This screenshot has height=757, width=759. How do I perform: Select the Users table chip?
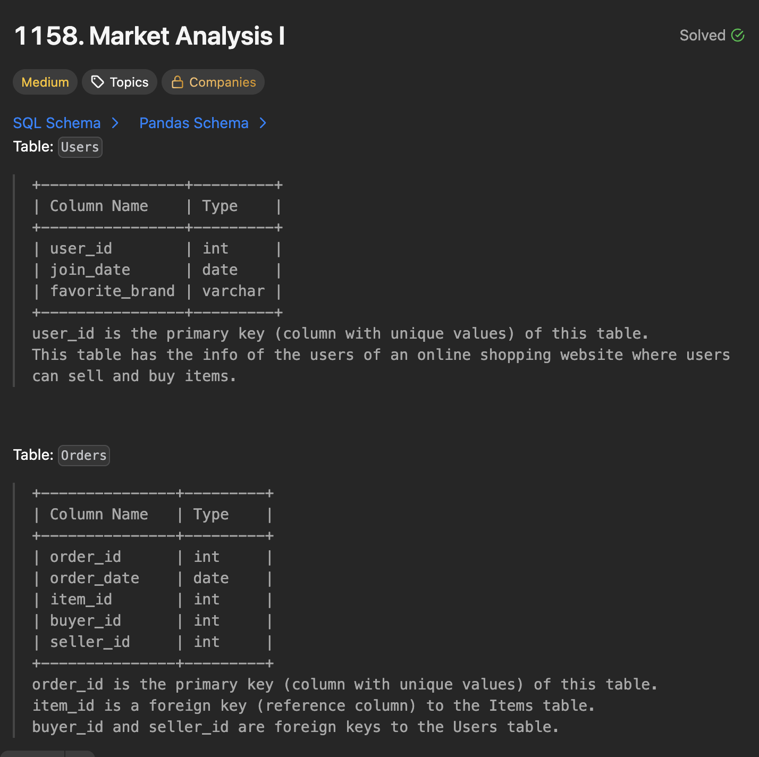click(80, 147)
